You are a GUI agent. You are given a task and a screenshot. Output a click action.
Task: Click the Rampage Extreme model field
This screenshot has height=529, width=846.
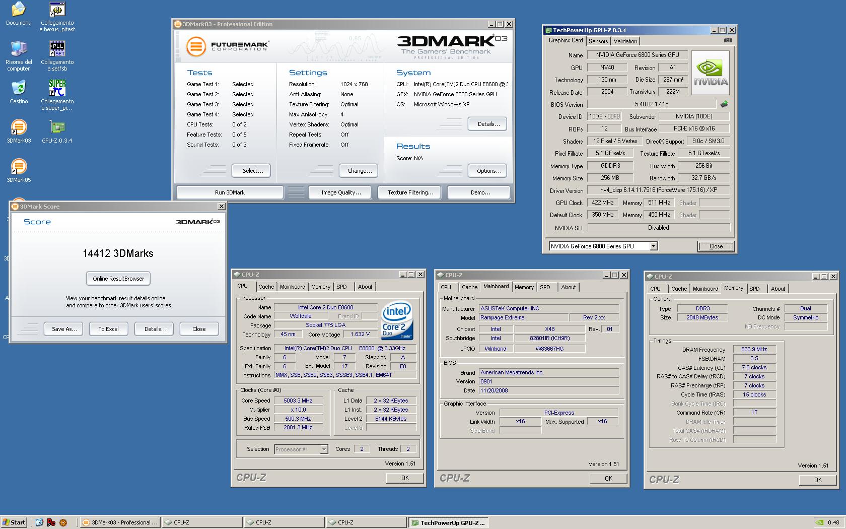[x=523, y=318]
